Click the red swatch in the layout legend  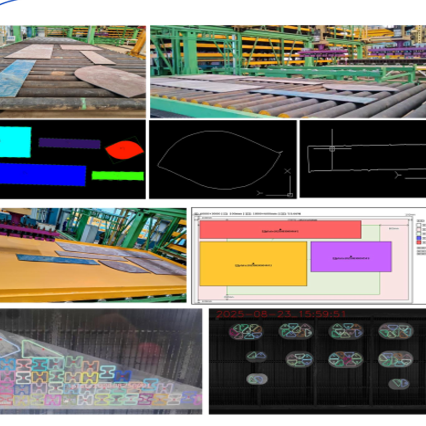point(419,242)
